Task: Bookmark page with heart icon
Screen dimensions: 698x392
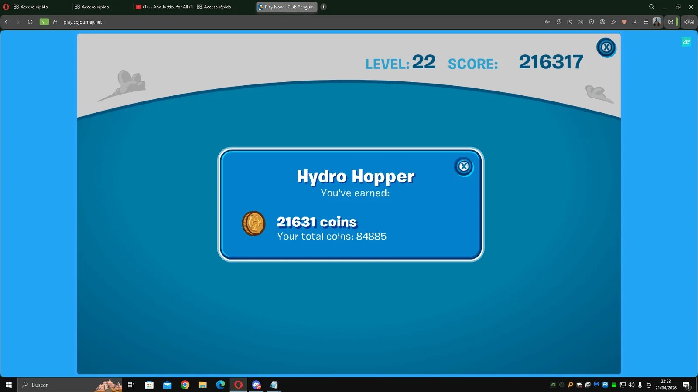Action: point(624,22)
